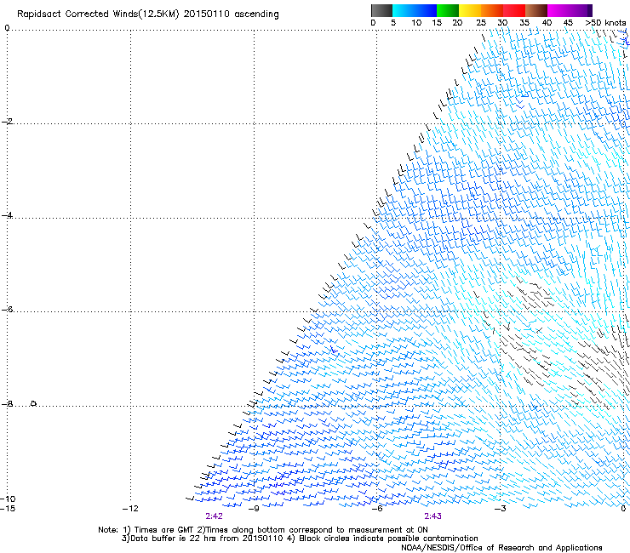Click the "Times are GMT" note line

(263, 530)
